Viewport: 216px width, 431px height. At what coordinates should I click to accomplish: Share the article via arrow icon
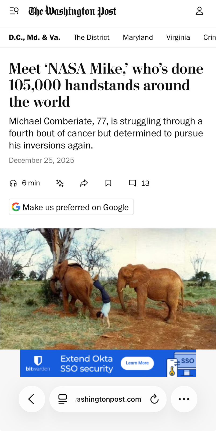pos(84,183)
